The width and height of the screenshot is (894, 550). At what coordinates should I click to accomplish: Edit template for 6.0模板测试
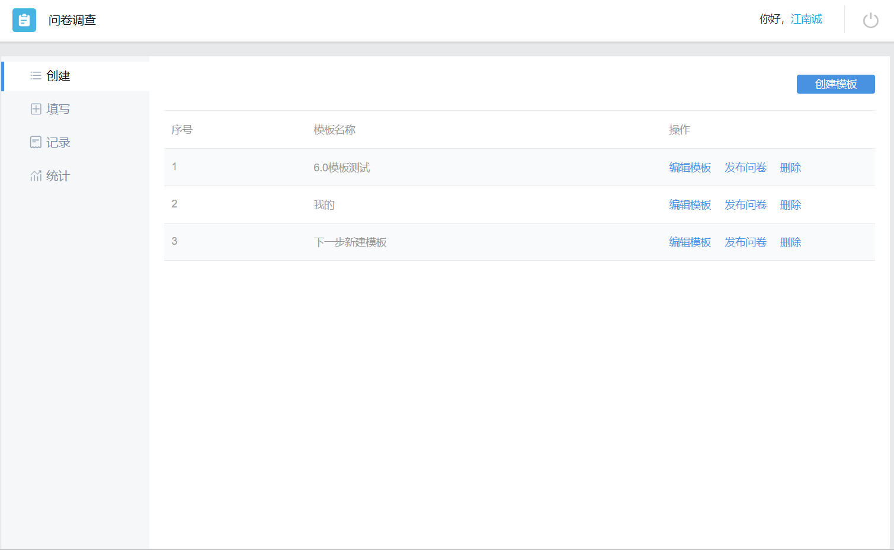(690, 168)
